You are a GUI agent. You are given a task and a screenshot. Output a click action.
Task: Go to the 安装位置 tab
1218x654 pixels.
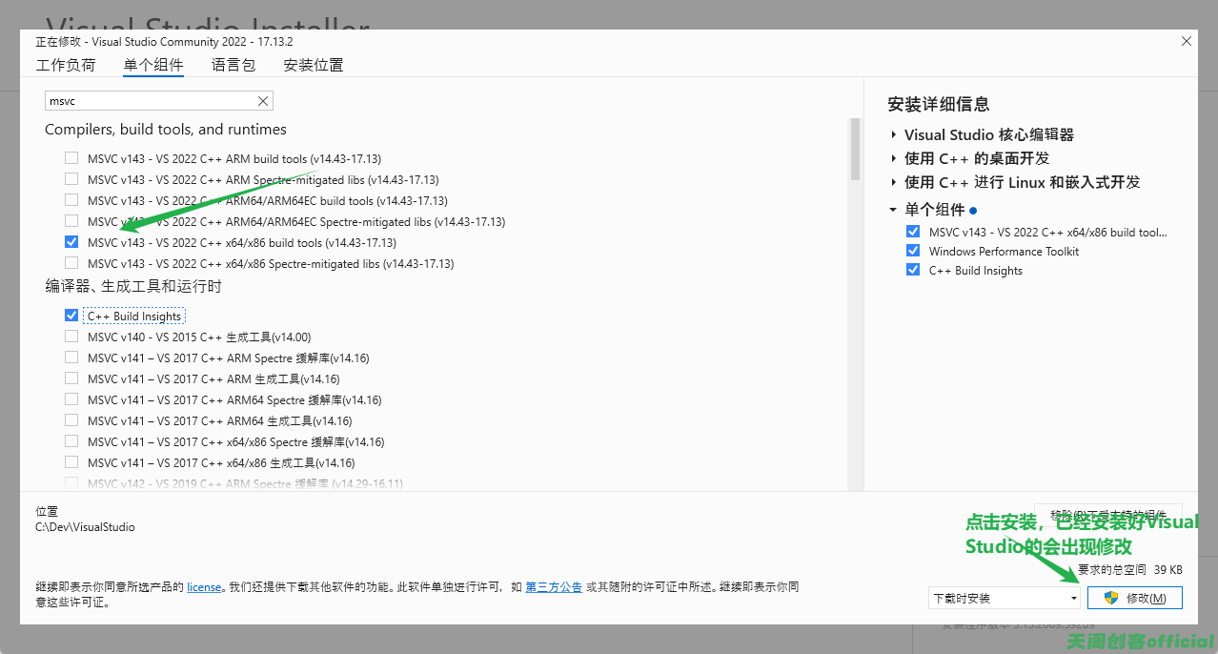314,66
